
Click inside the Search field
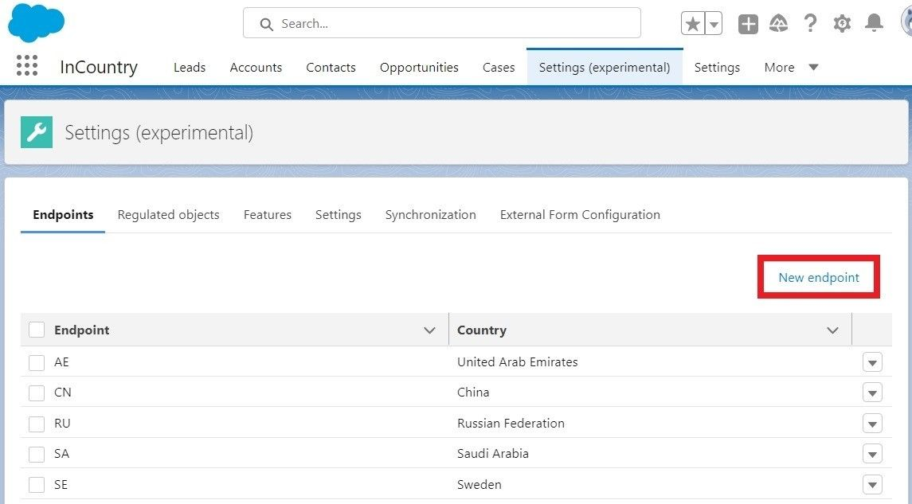click(x=441, y=23)
